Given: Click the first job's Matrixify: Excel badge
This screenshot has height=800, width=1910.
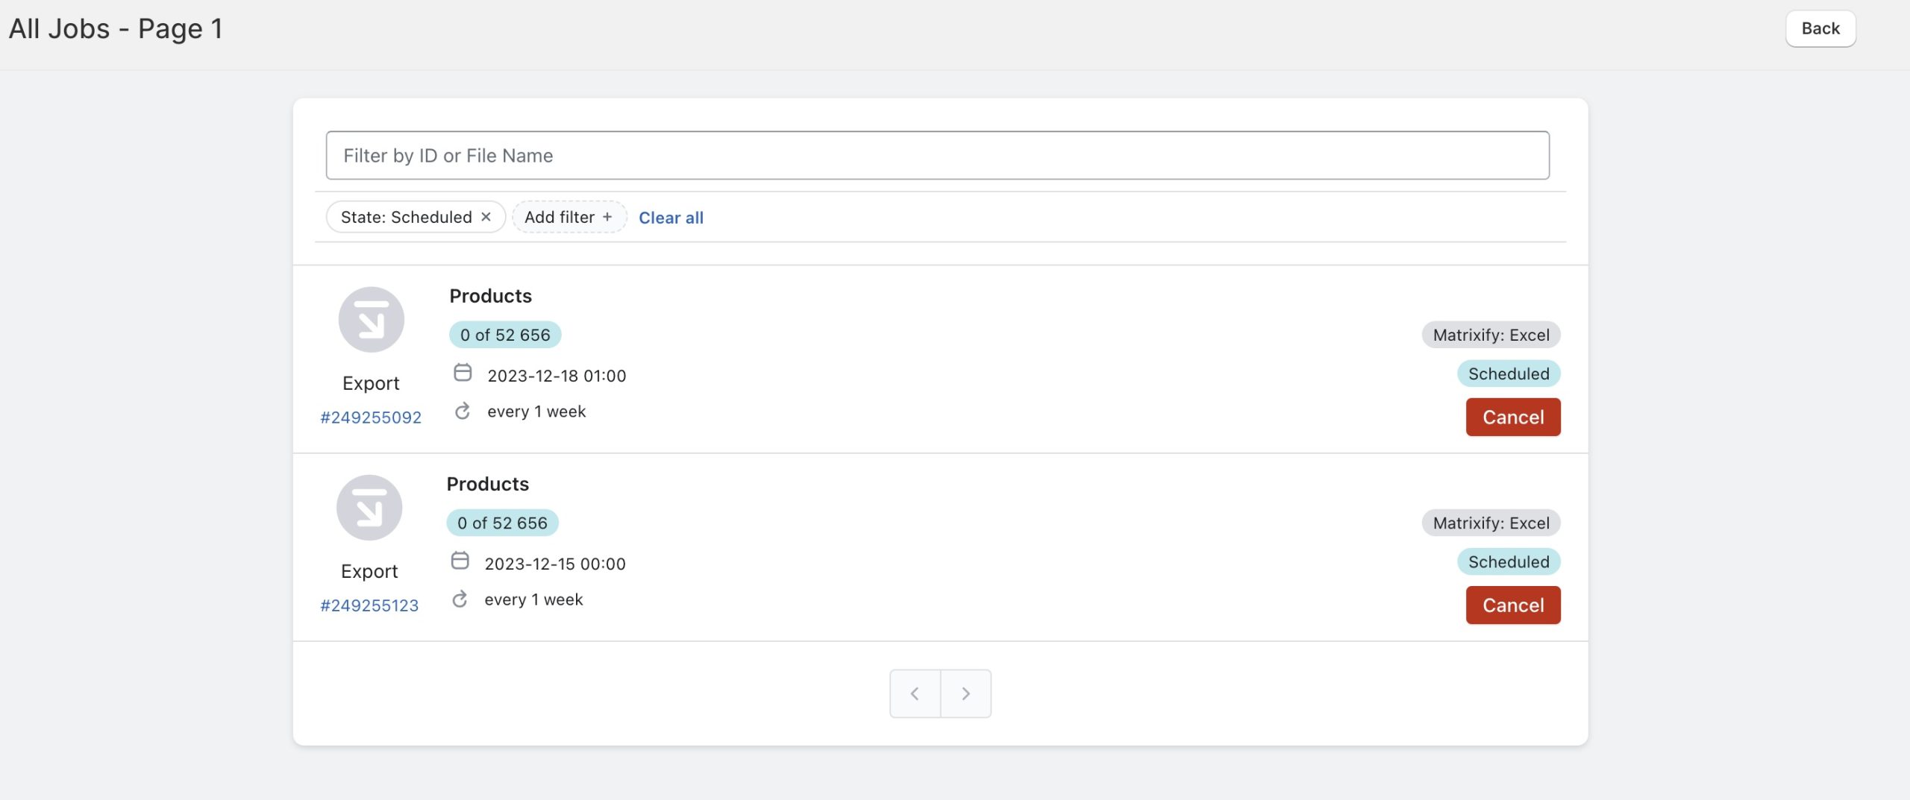Looking at the screenshot, I should point(1491,335).
